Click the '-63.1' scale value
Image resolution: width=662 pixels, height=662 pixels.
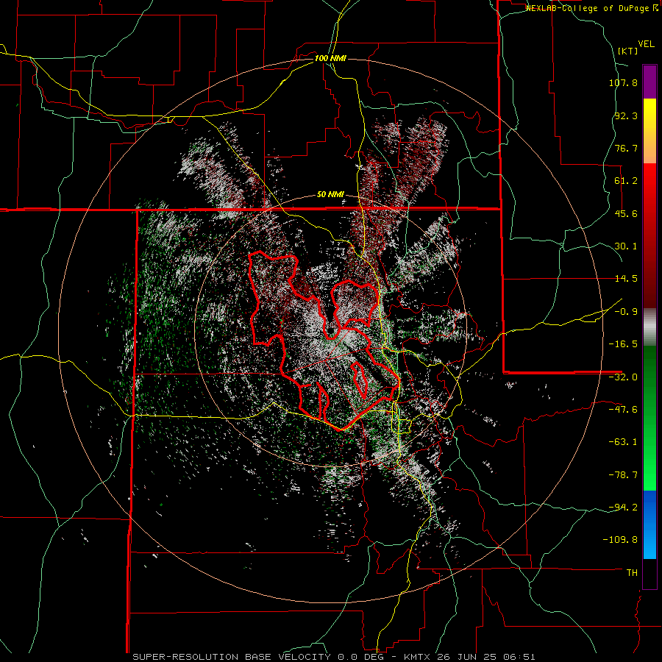click(623, 442)
